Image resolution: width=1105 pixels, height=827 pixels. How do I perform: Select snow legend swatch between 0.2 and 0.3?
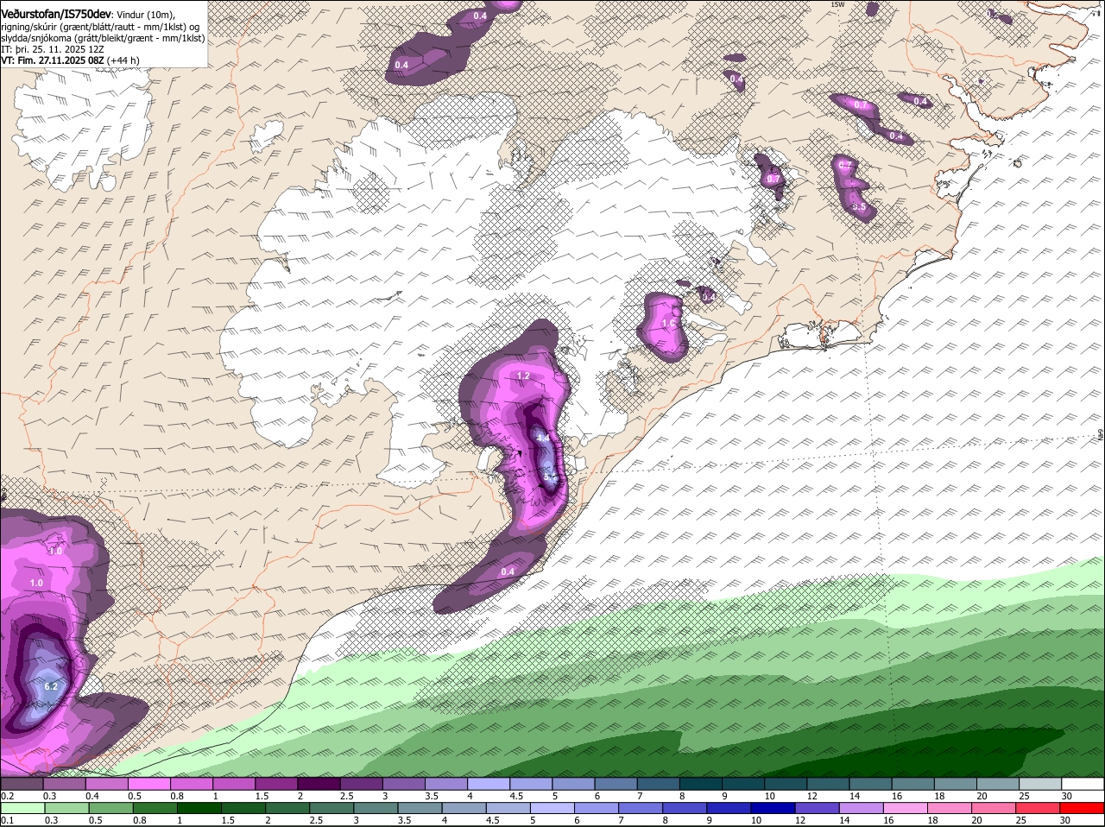tap(22, 784)
